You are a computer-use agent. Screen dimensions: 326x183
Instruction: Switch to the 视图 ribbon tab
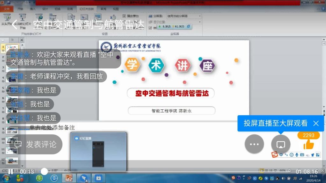116,9
